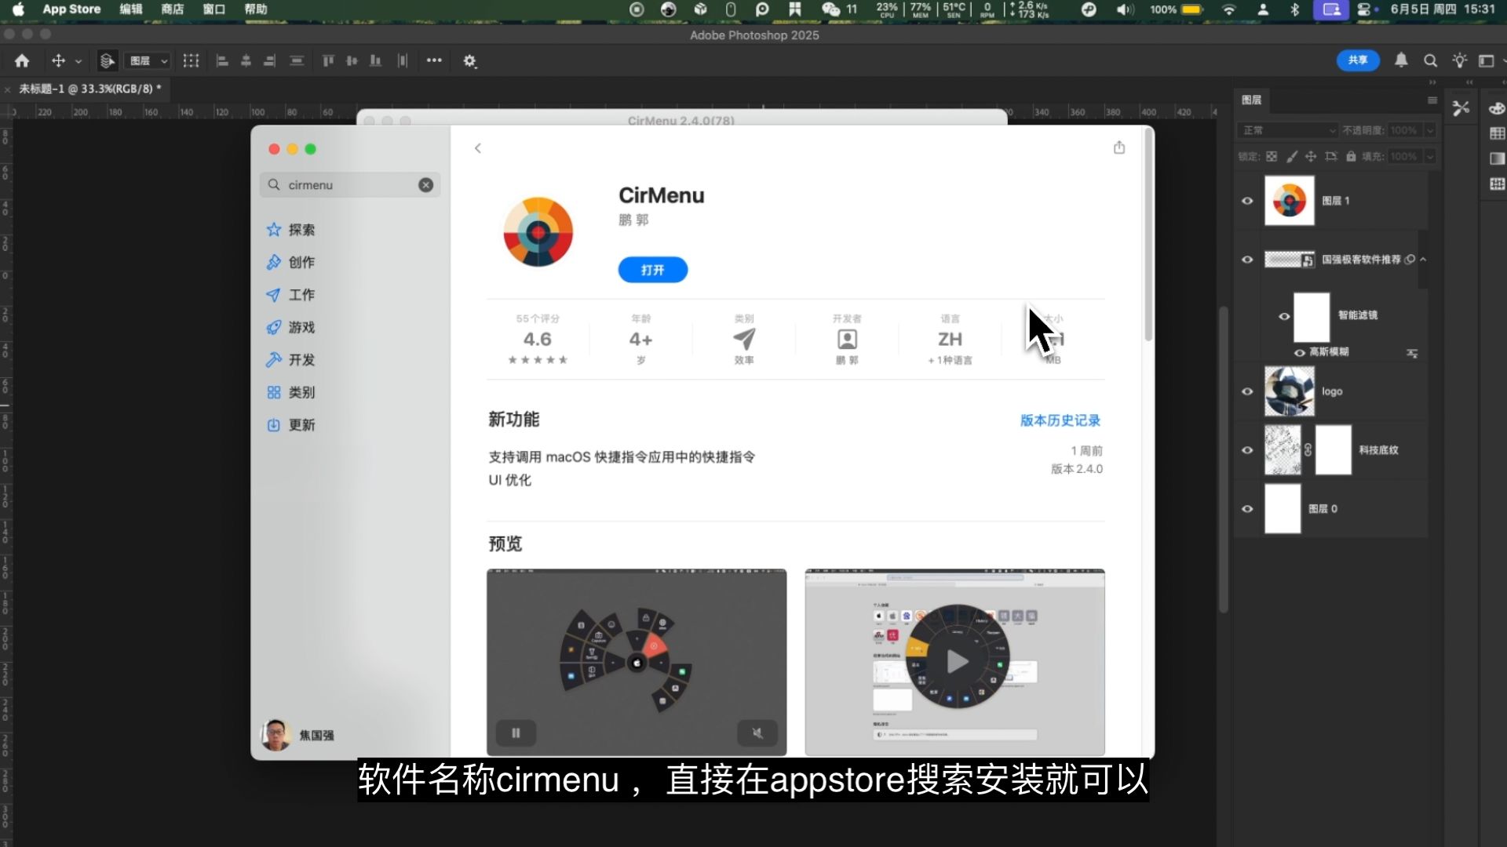Distribute horizontally icon in options bar
Viewport: 1507px width, 847px height.
[x=403, y=60]
